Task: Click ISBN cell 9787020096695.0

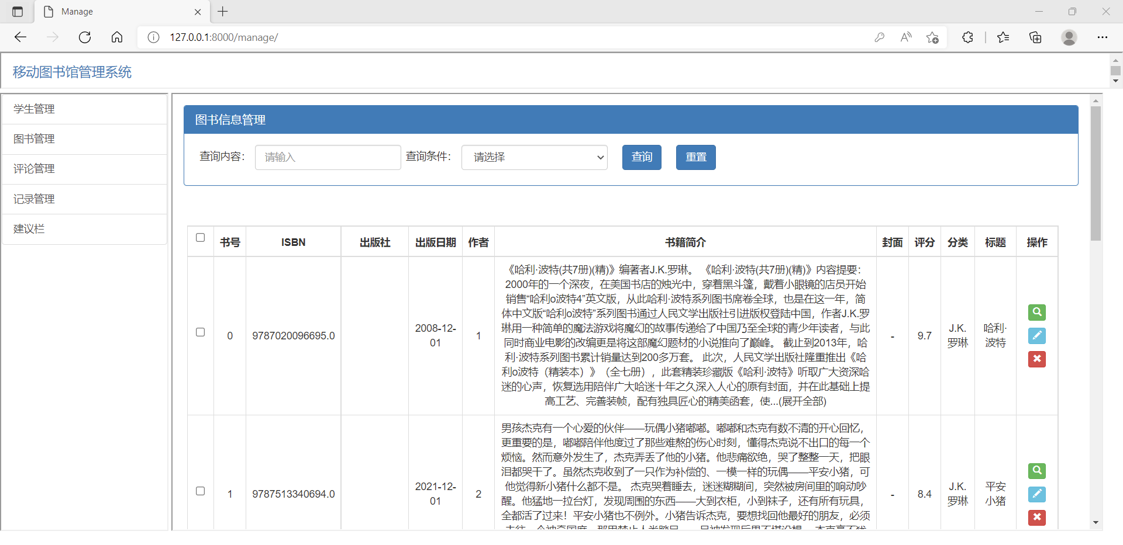Action: [294, 336]
